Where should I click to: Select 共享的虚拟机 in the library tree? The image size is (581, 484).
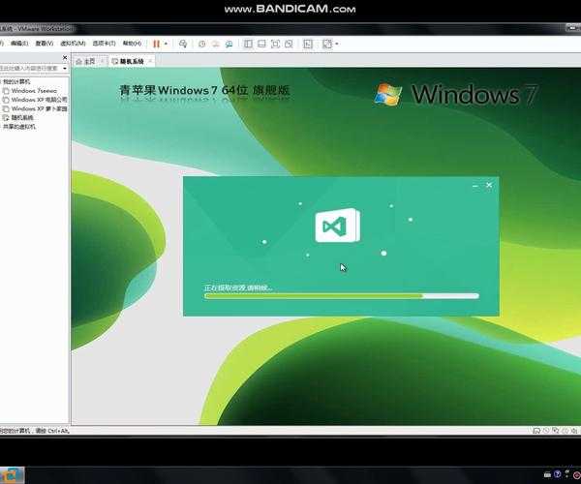tap(19, 127)
